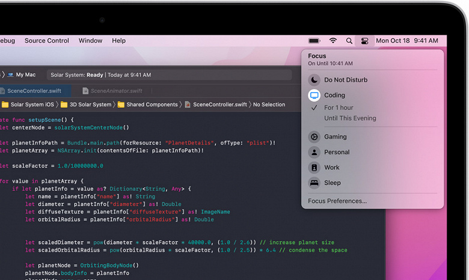Click the battery status icon

click(314, 41)
